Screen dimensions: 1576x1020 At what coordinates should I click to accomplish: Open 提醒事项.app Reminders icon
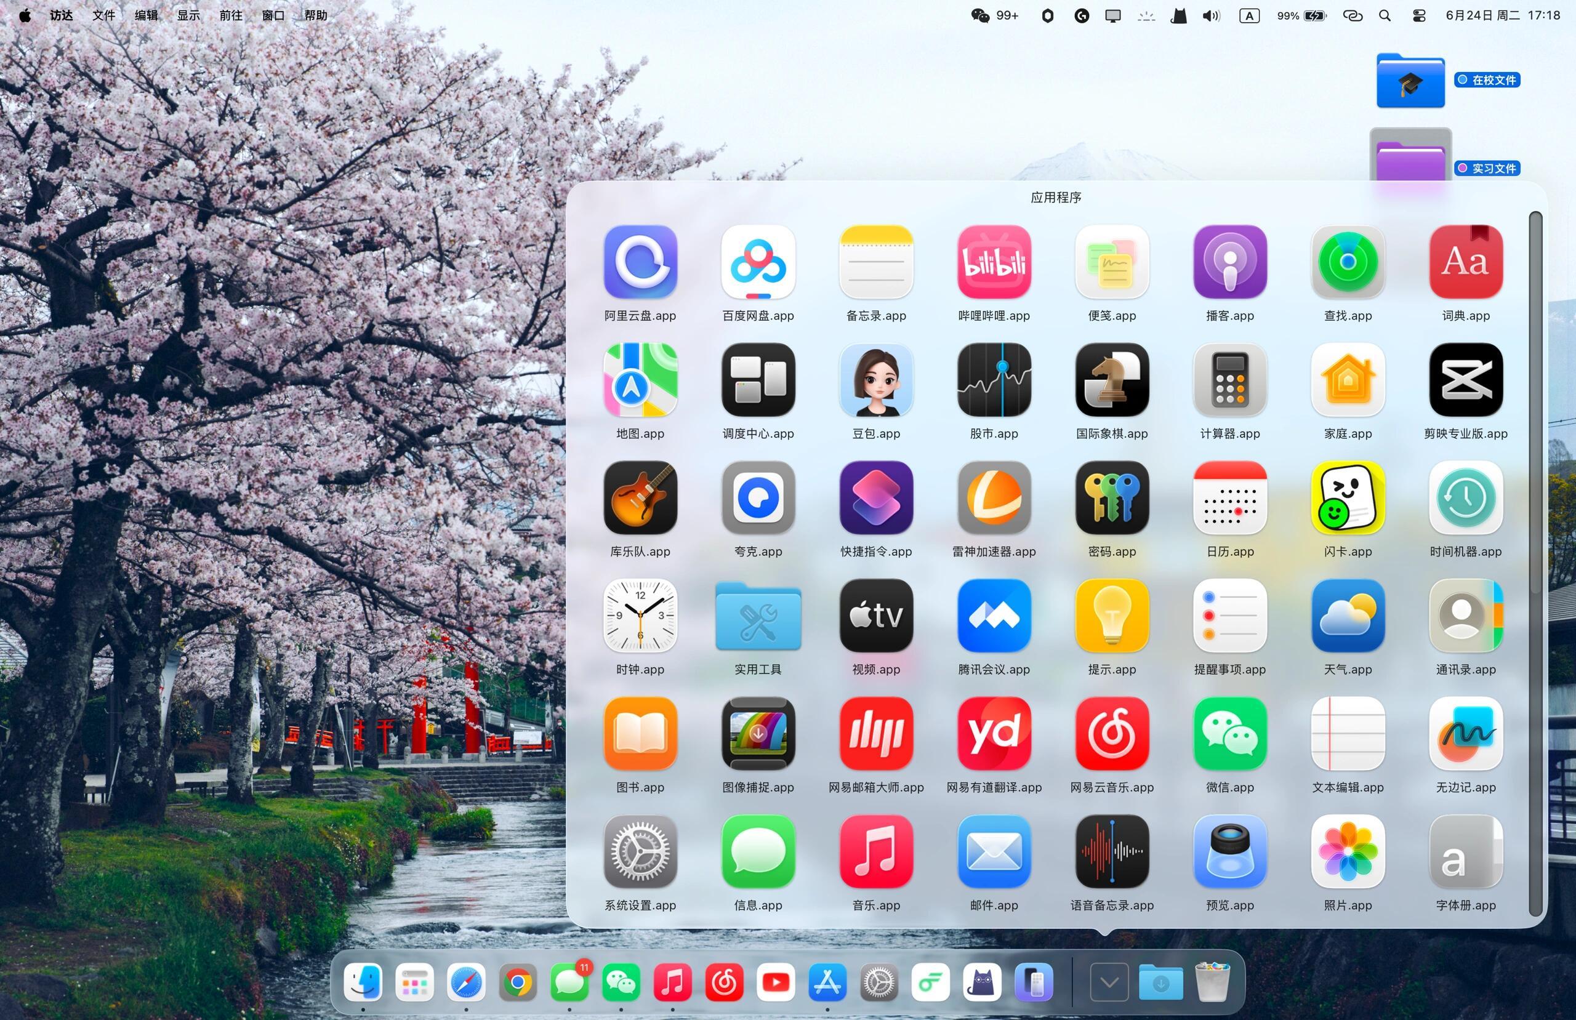tap(1229, 616)
